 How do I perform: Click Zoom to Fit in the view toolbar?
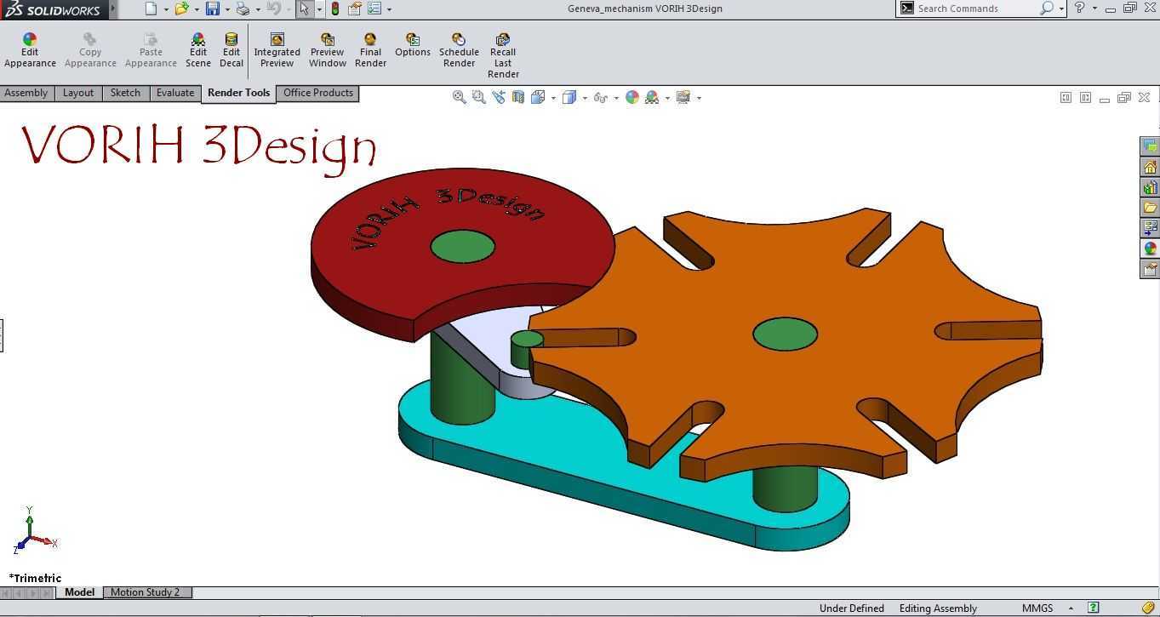click(460, 97)
